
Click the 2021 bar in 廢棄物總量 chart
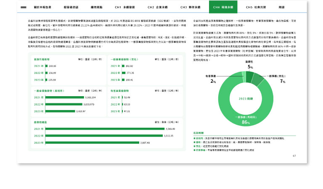[105, 129]
